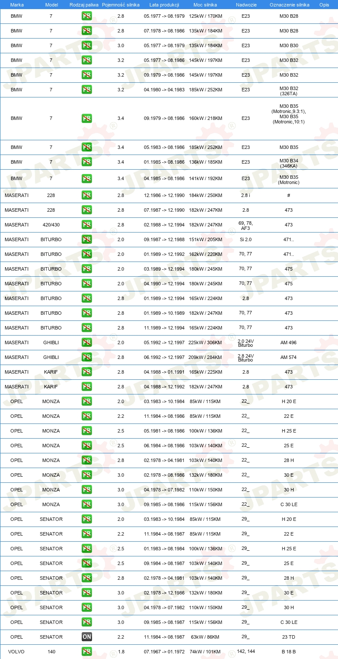
Task: Click the Opis column header
Action: tap(324, 5)
